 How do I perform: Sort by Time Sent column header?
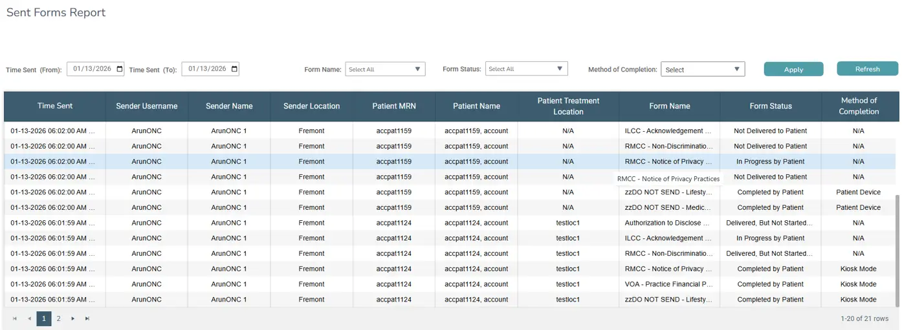point(55,106)
